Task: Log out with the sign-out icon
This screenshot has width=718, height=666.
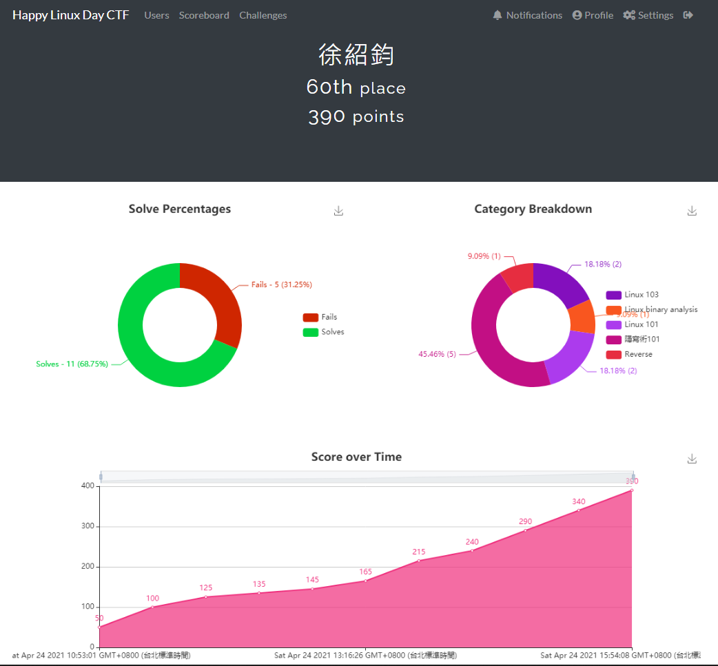Action: click(x=688, y=14)
